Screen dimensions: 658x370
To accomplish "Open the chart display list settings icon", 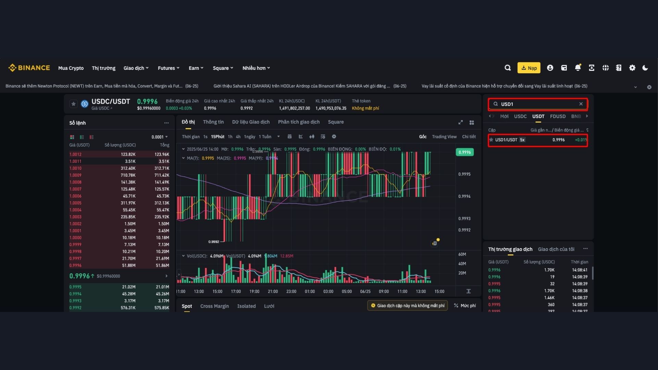I will pyautogui.click(x=323, y=137).
